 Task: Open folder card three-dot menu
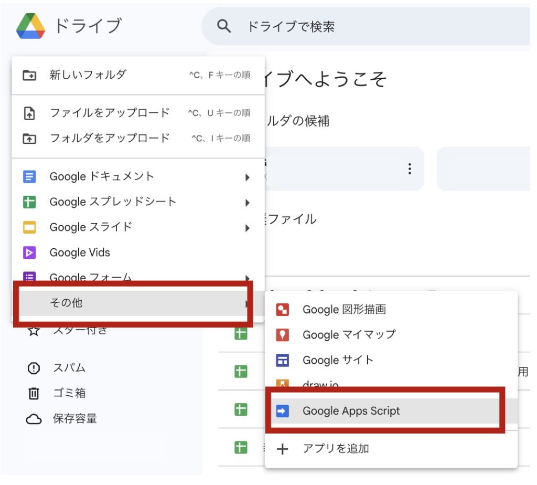[410, 169]
